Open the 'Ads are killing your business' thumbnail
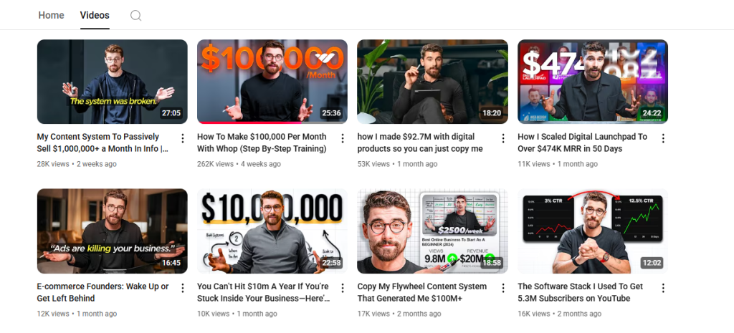Screen dimensions: 734x333 coord(113,231)
